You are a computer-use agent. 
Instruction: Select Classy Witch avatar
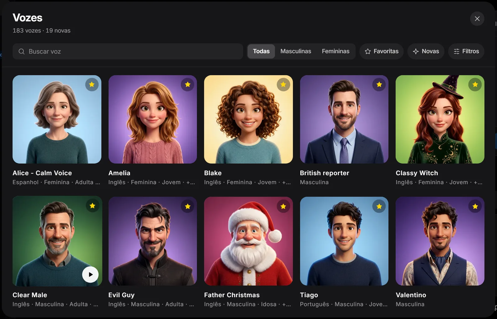440,119
